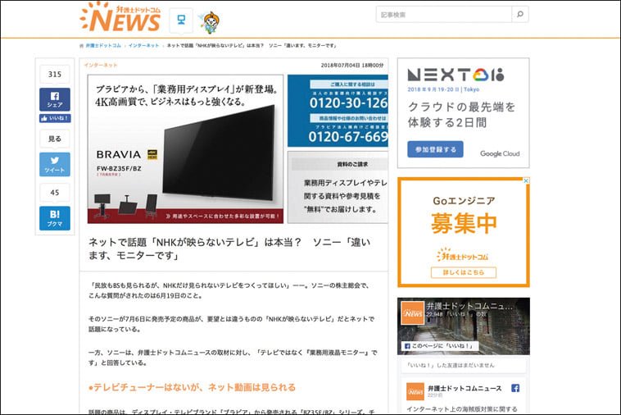This screenshot has width=621, height=415.
Task: Click the Google Cloud logo text
Action: point(500,153)
